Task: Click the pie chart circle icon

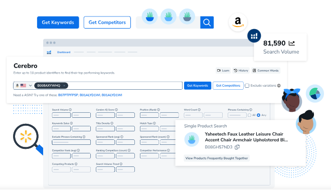Action: [x=315, y=93]
